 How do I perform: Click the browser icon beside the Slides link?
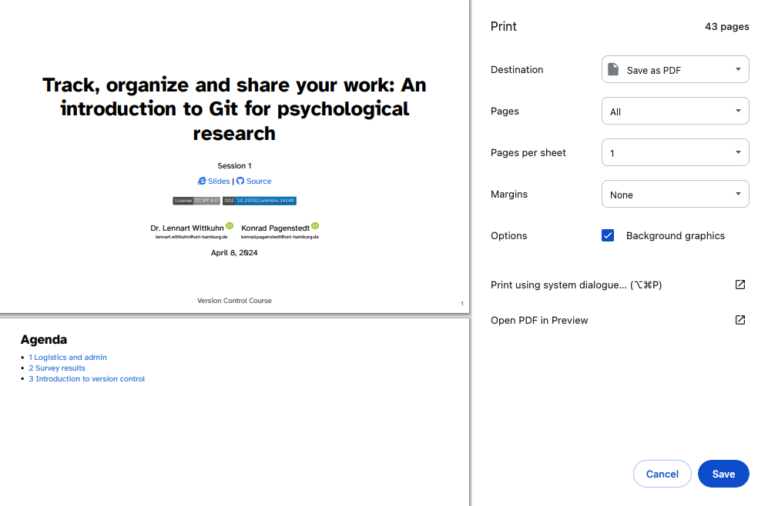[200, 181]
